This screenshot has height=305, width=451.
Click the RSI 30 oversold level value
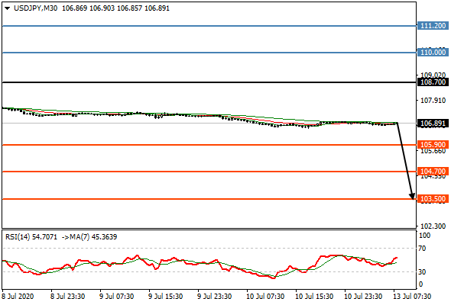point(422,271)
